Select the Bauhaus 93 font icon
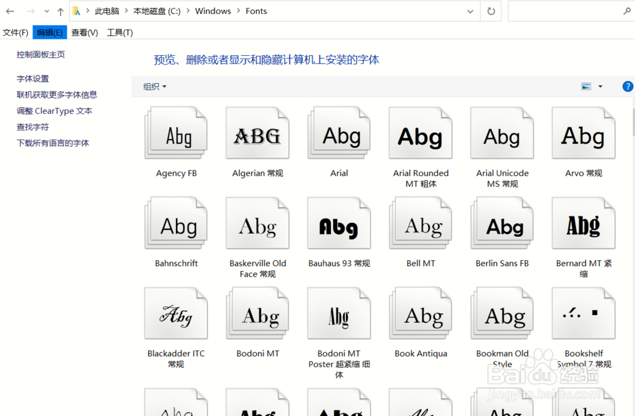635x416 pixels. (339, 223)
